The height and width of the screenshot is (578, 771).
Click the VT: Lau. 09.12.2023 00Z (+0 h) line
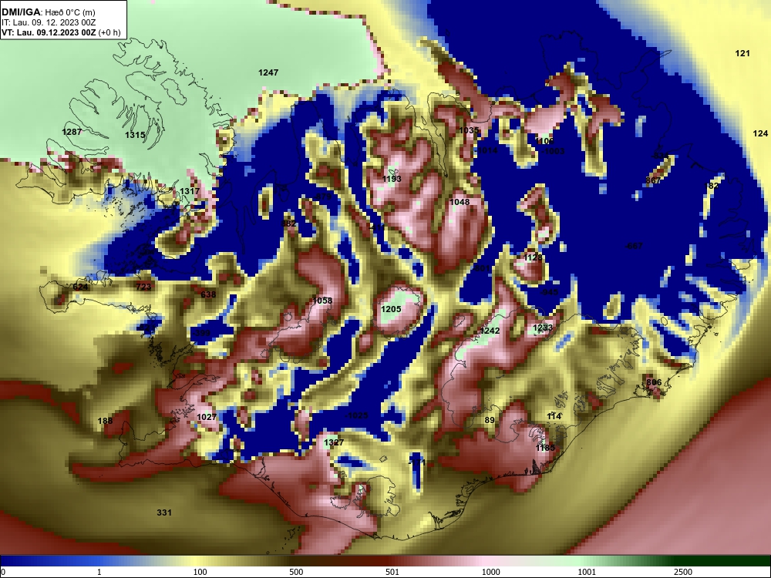(x=61, y=32)
